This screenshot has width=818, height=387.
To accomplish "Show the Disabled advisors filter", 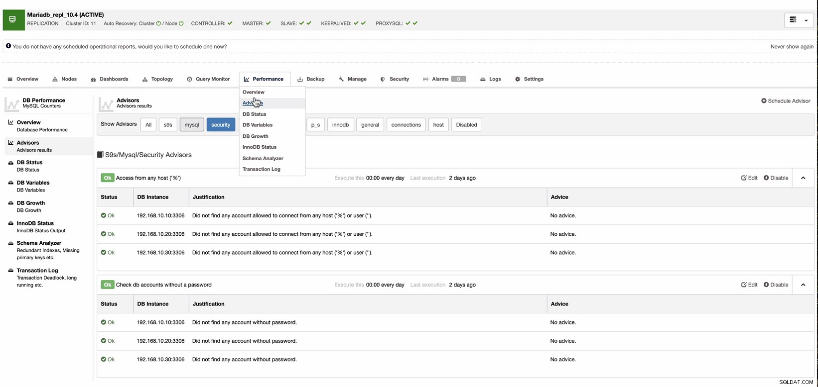I will point(467,125).
